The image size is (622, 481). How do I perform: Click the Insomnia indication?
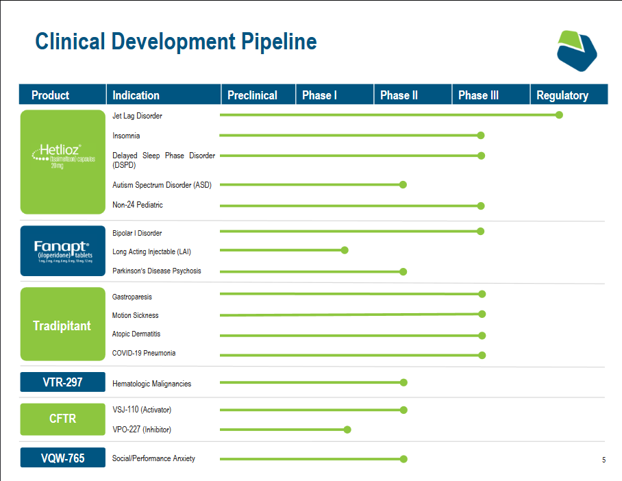point(126,136)
